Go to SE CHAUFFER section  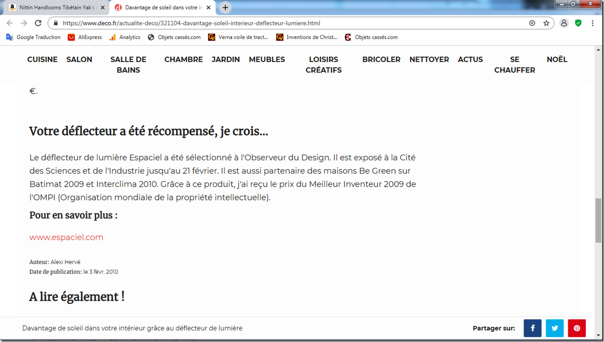(x=515, y=65)
